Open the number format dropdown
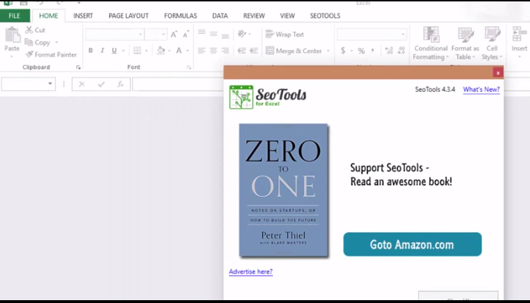 coord(403,34)
